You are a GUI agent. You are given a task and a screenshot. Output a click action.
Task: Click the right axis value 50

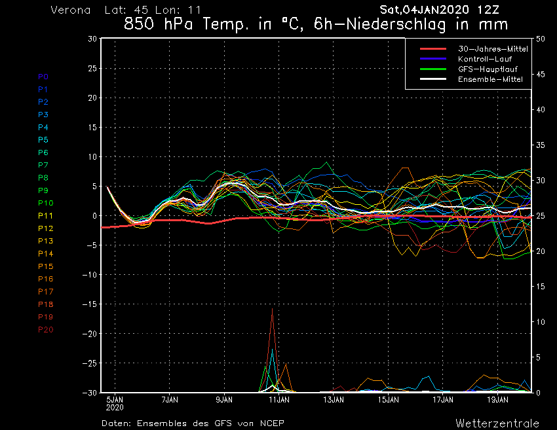pos(541,39)
